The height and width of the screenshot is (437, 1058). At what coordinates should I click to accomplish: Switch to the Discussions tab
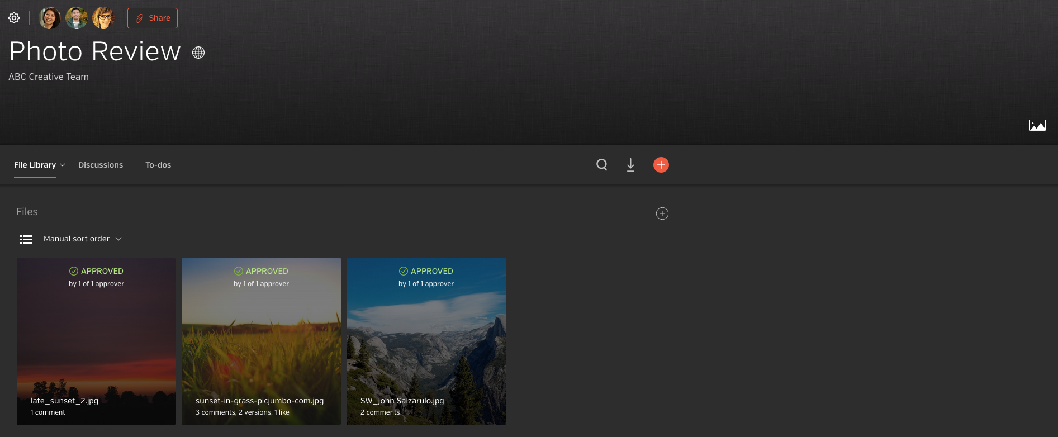pyautogui.click(x=101, y=165)
